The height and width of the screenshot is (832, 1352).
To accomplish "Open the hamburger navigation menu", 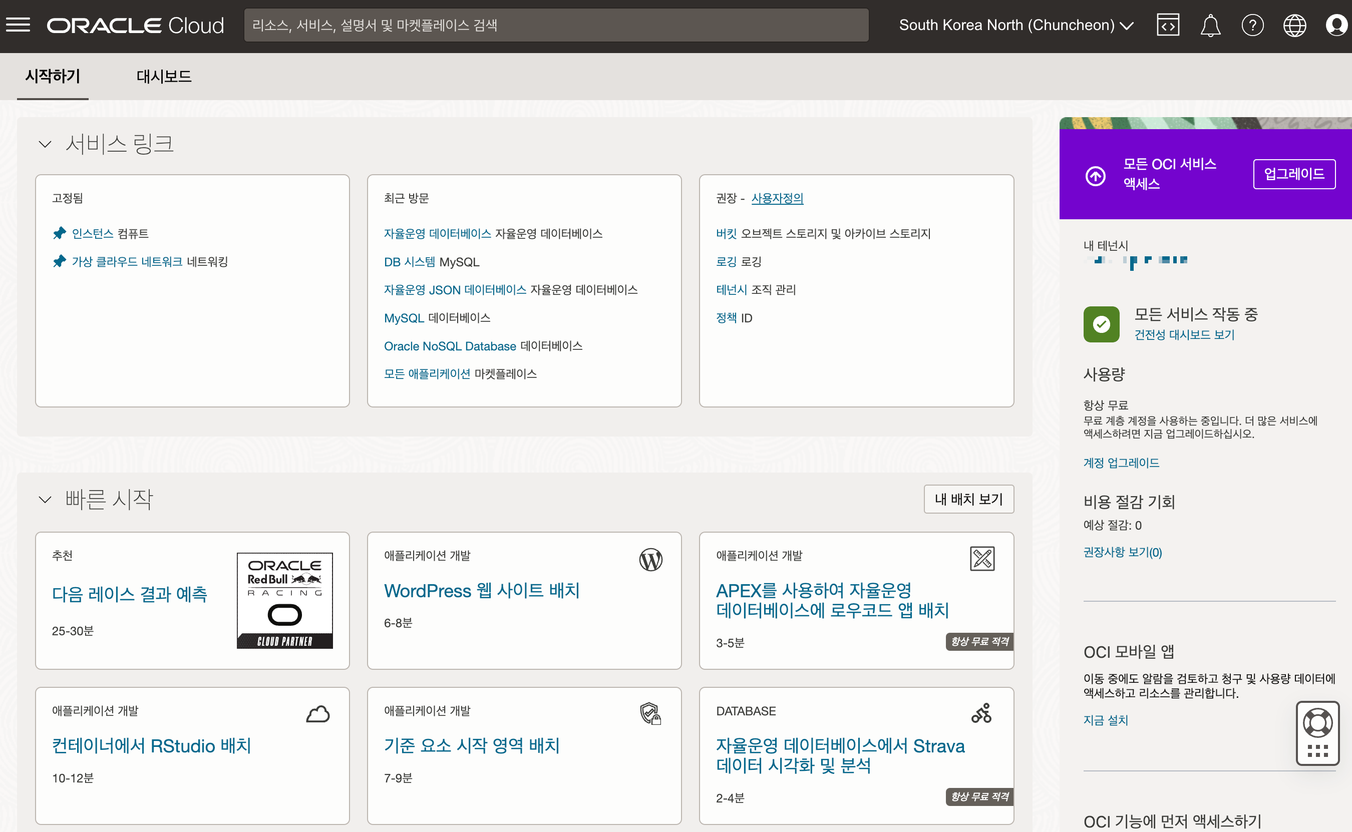I will [x=18, y=25].
